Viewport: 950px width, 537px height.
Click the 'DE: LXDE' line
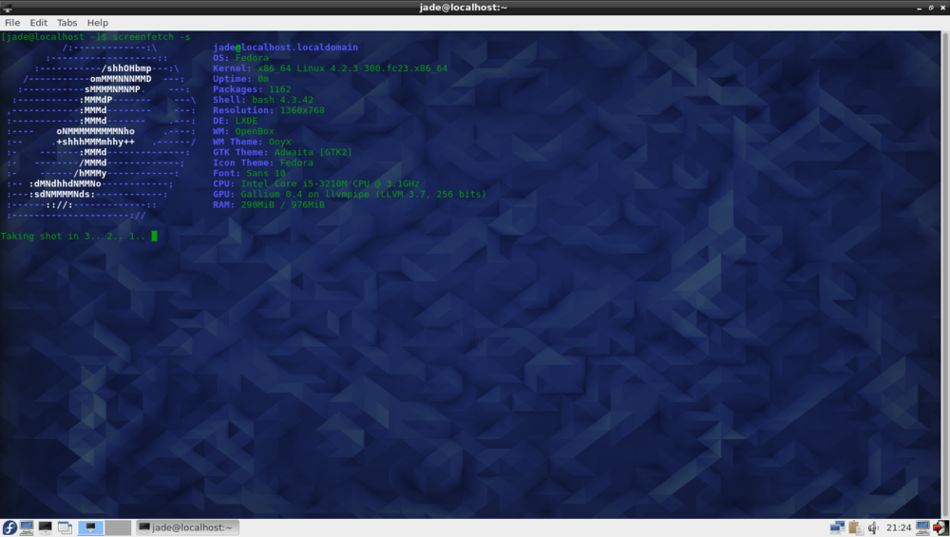point(235,121)
